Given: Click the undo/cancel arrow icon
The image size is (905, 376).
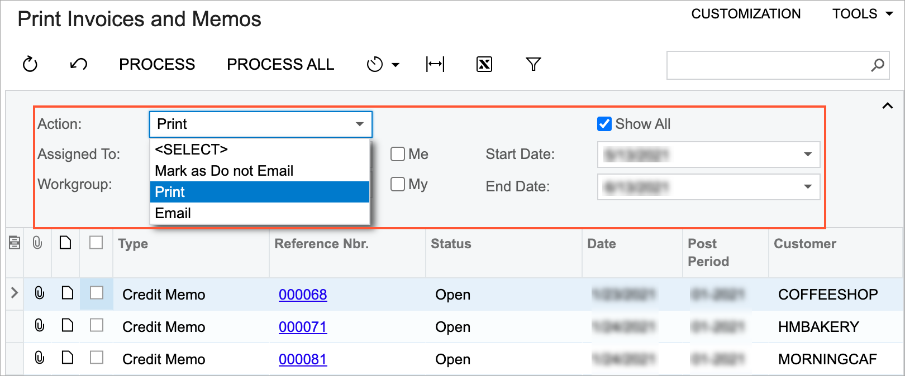Looking at the screenshot, I should point(78,65).
